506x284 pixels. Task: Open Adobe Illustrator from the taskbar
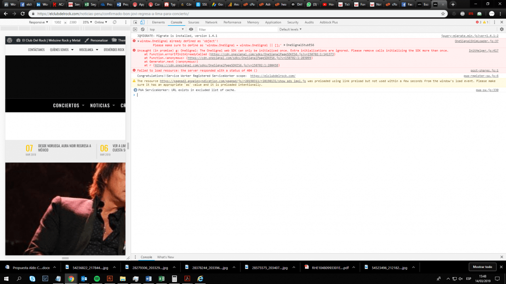pyautogui.click(x=110, y=278)
